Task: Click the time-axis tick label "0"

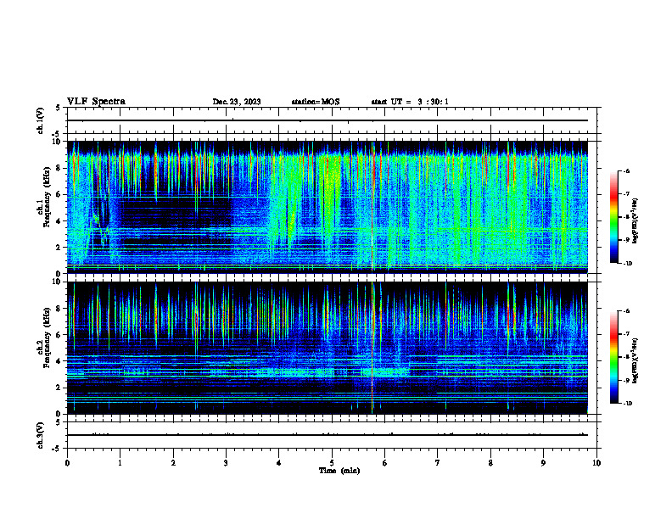Action: click(67, 463)
